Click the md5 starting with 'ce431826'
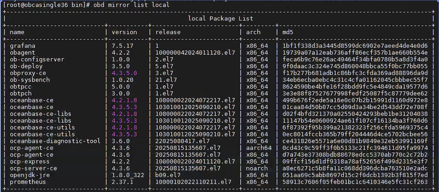 click(355, 141)
